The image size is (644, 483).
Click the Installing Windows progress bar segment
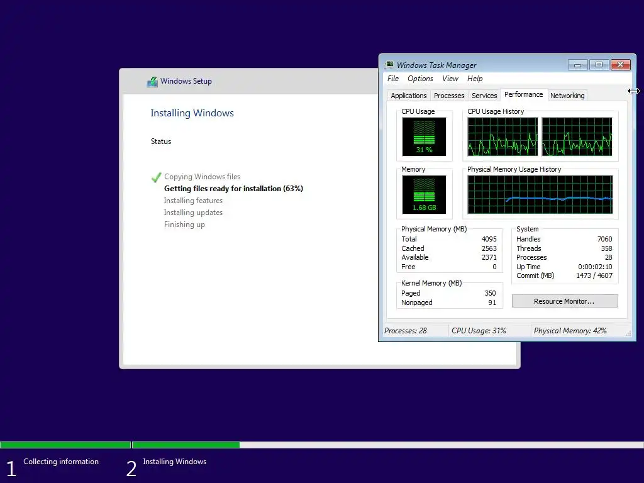387,445
